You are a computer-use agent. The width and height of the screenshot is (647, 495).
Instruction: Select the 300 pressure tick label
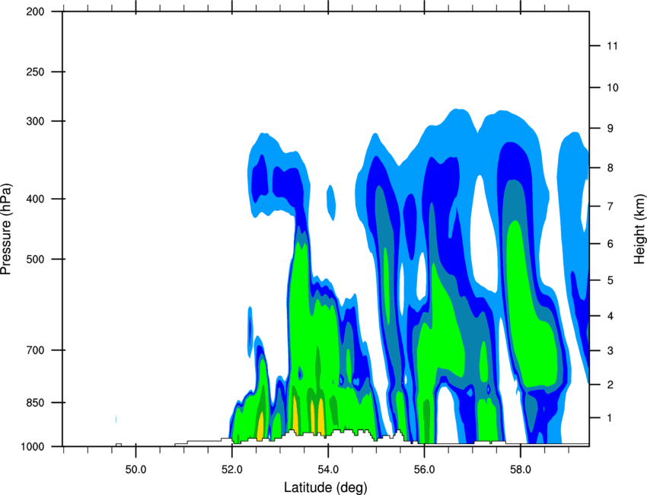pos(35,121)
